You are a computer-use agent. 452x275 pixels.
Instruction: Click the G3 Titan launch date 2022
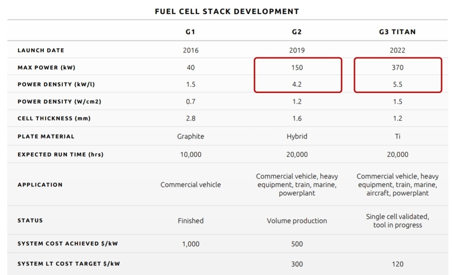tap(397, 50)
